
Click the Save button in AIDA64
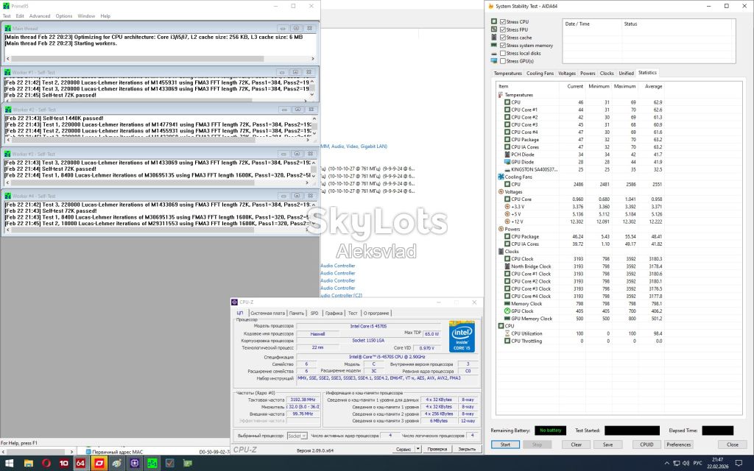click(607, 445)
